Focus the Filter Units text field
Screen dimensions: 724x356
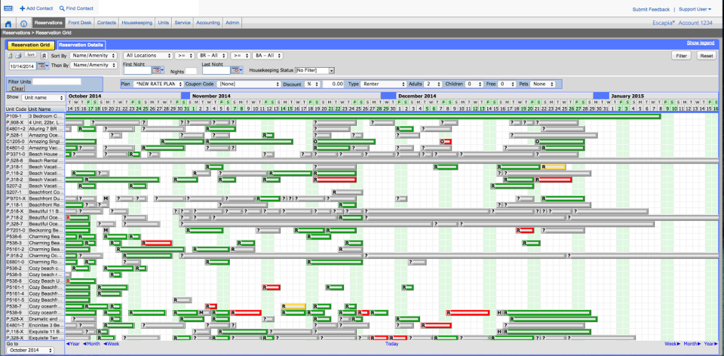coord(57,81)
